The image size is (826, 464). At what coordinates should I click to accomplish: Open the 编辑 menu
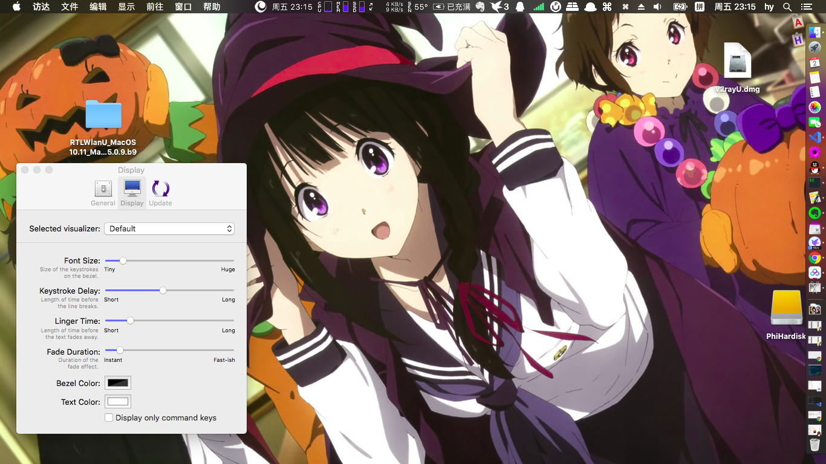click(98, 7)
